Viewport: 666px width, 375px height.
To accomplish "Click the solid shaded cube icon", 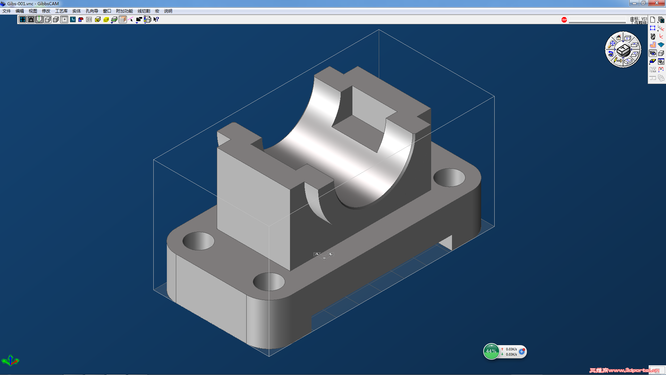I will click(x=56, y=19).
